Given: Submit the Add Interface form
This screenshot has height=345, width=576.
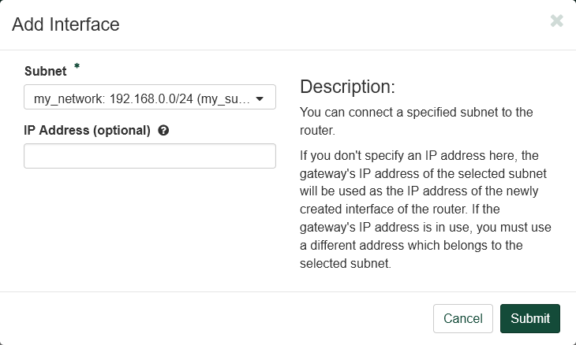Looking at the screenshot, I should click(x=529, y=318).
